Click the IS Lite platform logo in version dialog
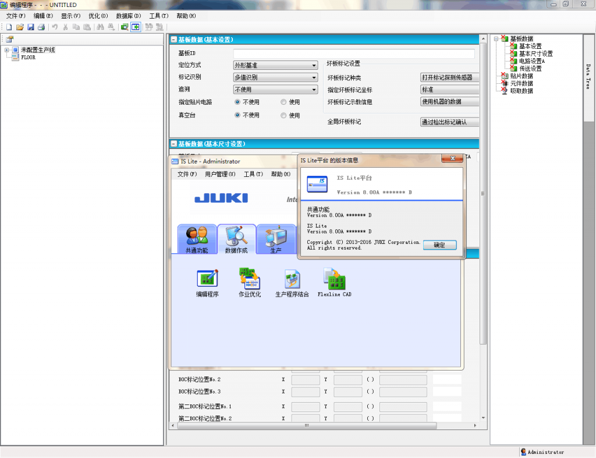 tap(317, 184)
